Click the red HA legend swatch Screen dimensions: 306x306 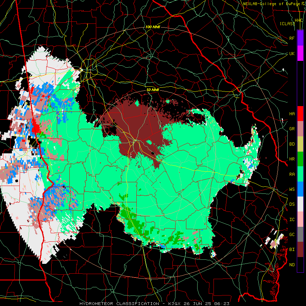pyautogui.click(x=300, y=114)
